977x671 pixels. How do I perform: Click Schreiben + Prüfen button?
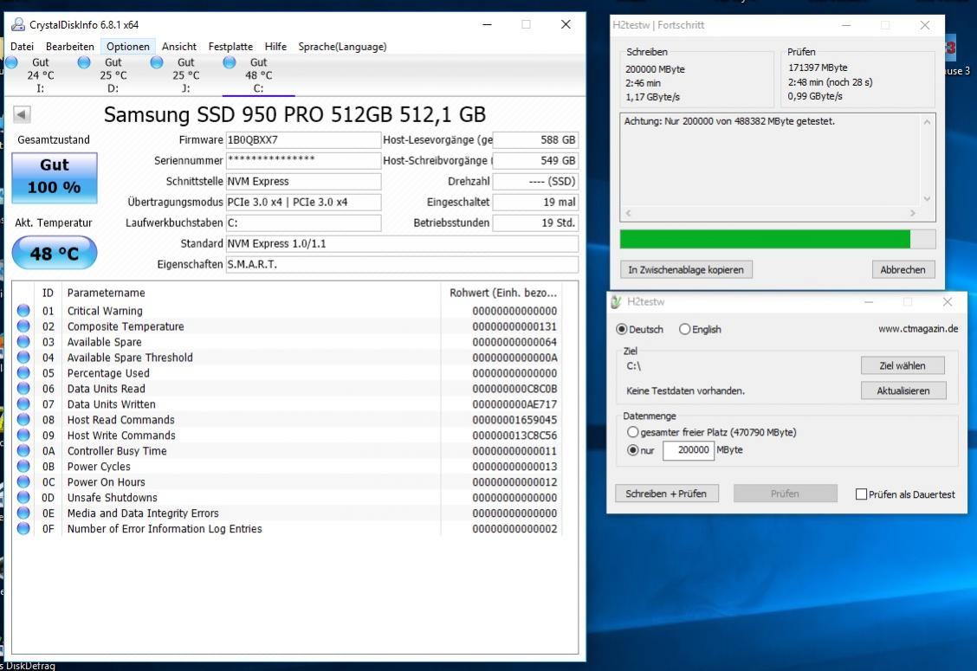pos(666,494)
